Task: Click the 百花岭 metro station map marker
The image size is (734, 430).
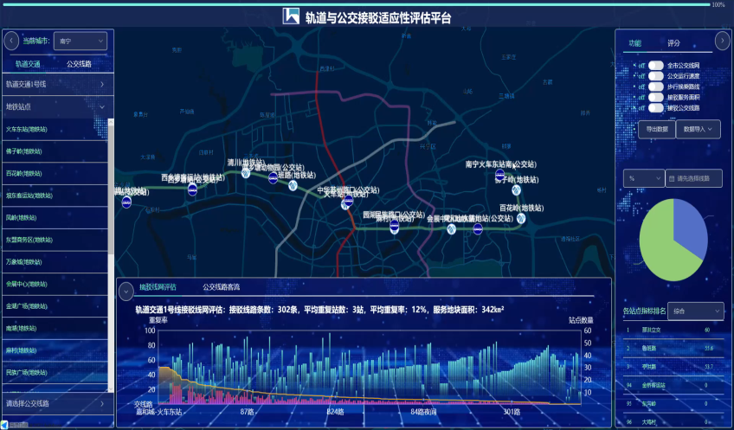Action: 521,219
